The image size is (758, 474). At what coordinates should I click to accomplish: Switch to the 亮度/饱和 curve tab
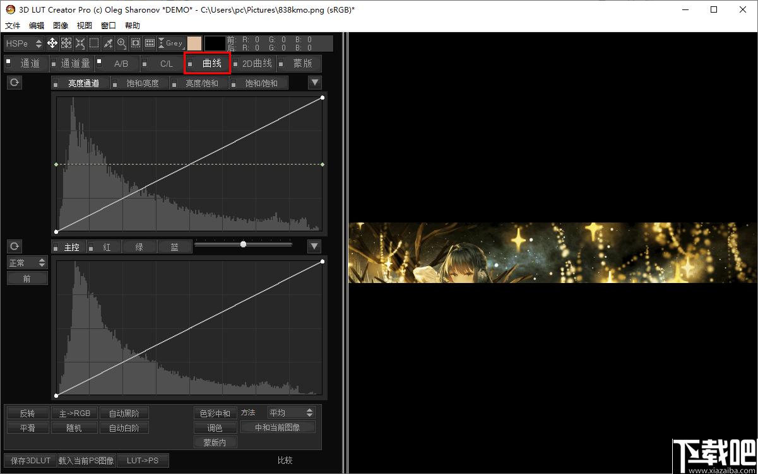click(201, 83)
